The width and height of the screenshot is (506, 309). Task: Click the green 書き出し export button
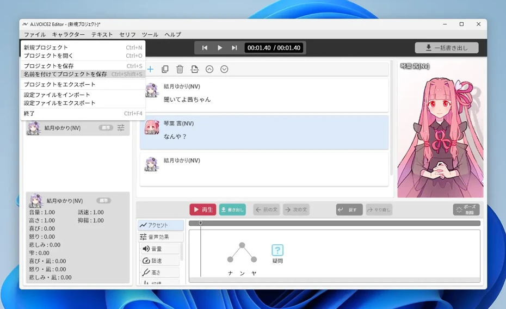click(x=232, y=209)
